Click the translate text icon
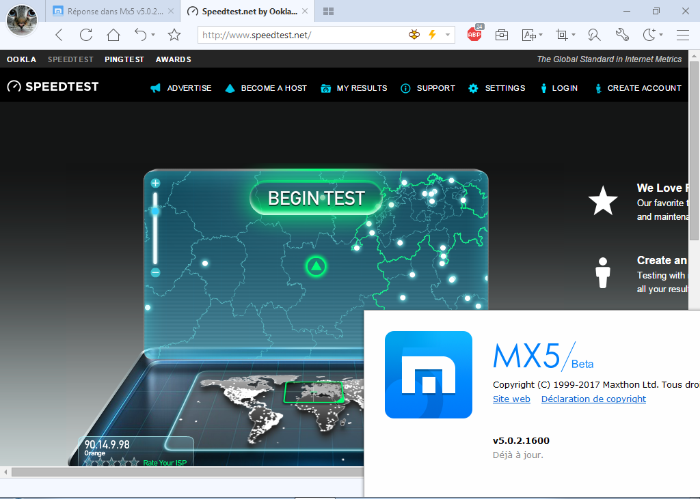700x499 pixels. coord(529,35)
